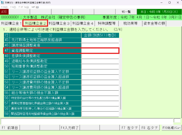182x135 pixels.
Task: Select the 利益積立金2 tab
Action: click(x=35, y=23)
